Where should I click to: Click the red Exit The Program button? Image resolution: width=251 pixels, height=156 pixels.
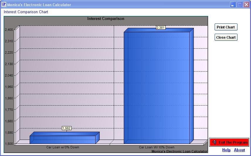(229, 142)
